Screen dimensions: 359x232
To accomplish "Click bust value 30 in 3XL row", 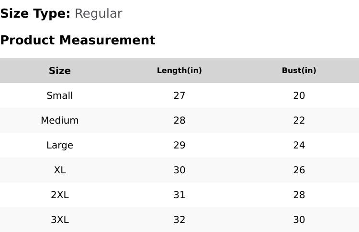I will (x=299, y=220).
